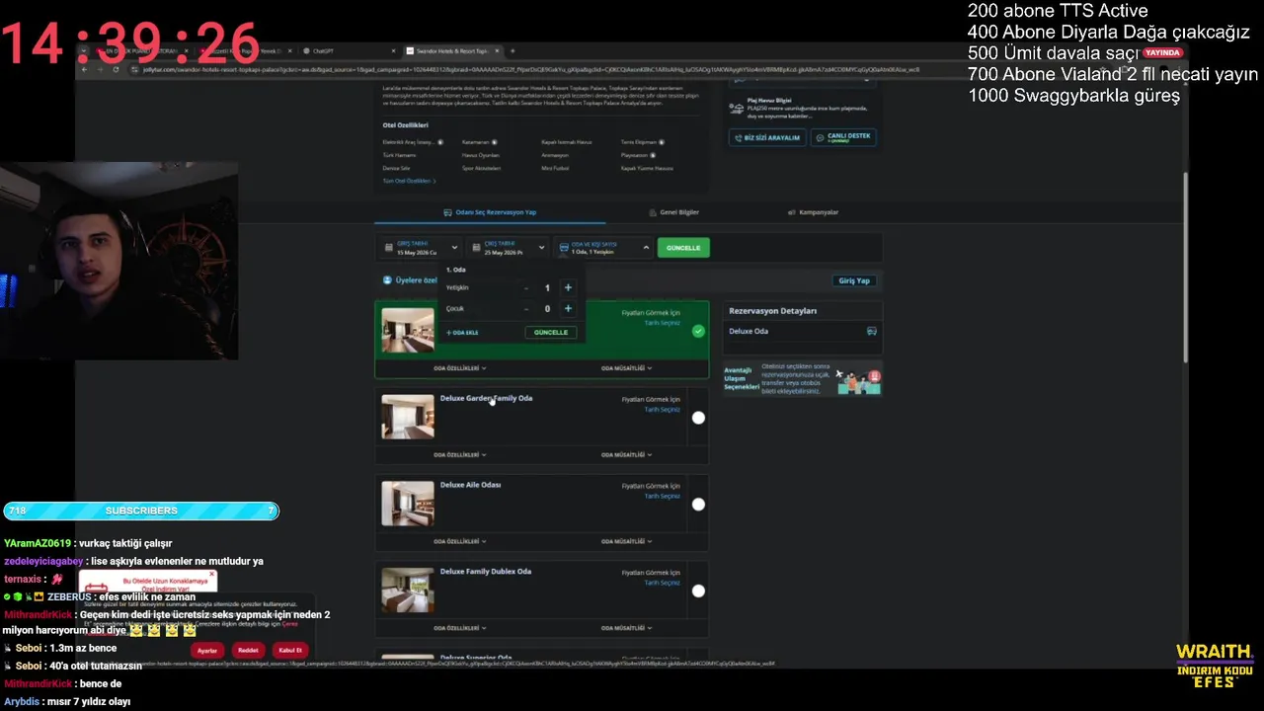The image size is (1264, 711).
Task: Click info icon next to Elektrikli Araç
Action: coord(439,142)
